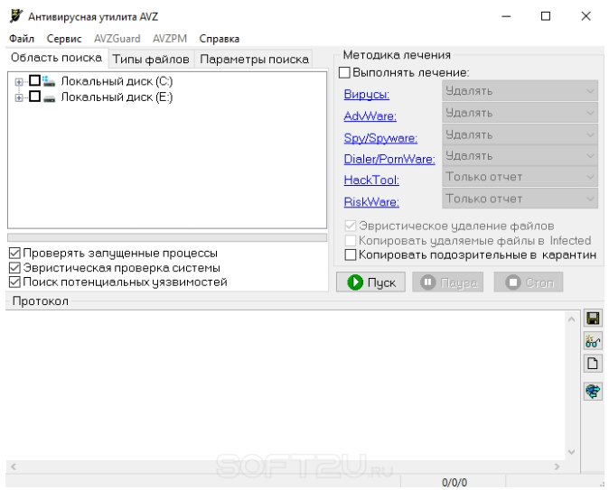Uncheck Поиск потенциальных уязвимостей
Image resolution: width=609 pixels, height=490 pixels.
(x=14, y=282)
